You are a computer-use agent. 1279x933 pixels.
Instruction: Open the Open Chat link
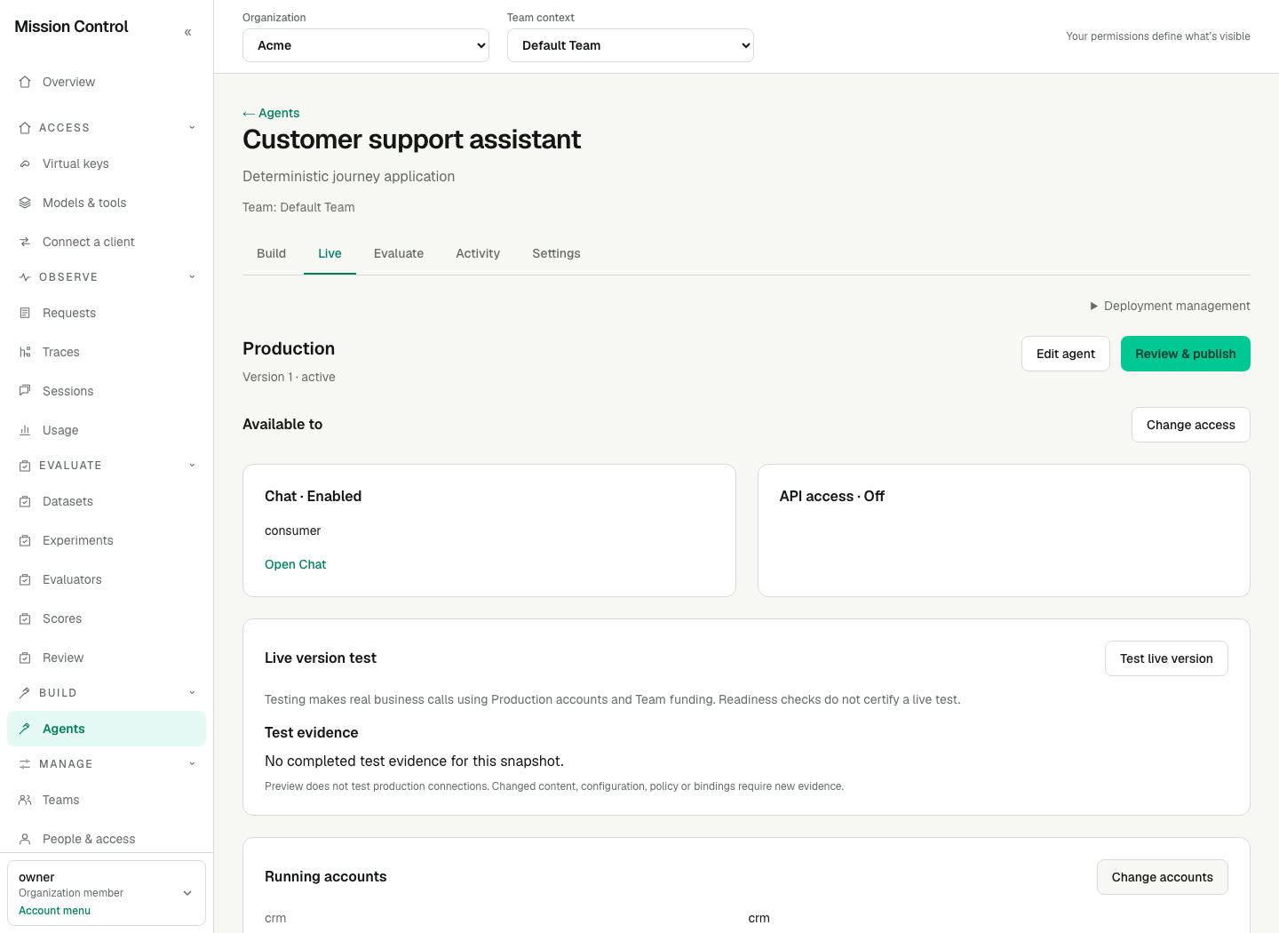(295, 564)
